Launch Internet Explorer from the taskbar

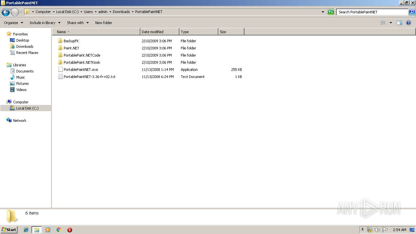26,230
